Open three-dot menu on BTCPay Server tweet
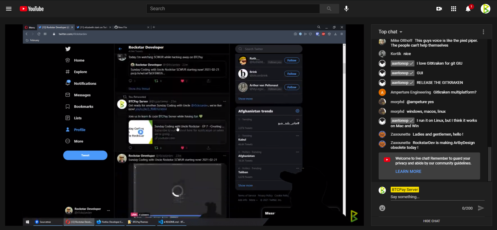497x230 pixels. click(x=224, y=101)
